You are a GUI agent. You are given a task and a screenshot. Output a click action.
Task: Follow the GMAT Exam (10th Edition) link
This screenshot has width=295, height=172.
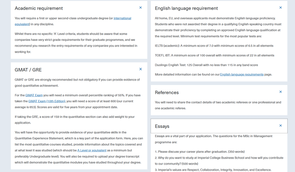coord(47,101)
